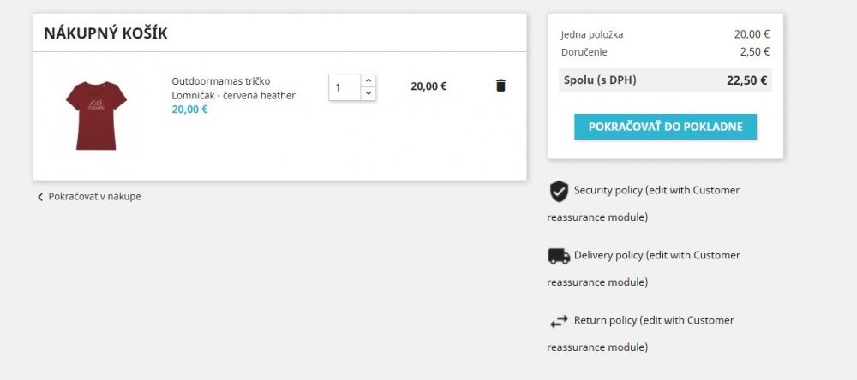This screenshot has width=857, height=380.
Task: Click the Security policy text
Action: (x=656, y=190)
